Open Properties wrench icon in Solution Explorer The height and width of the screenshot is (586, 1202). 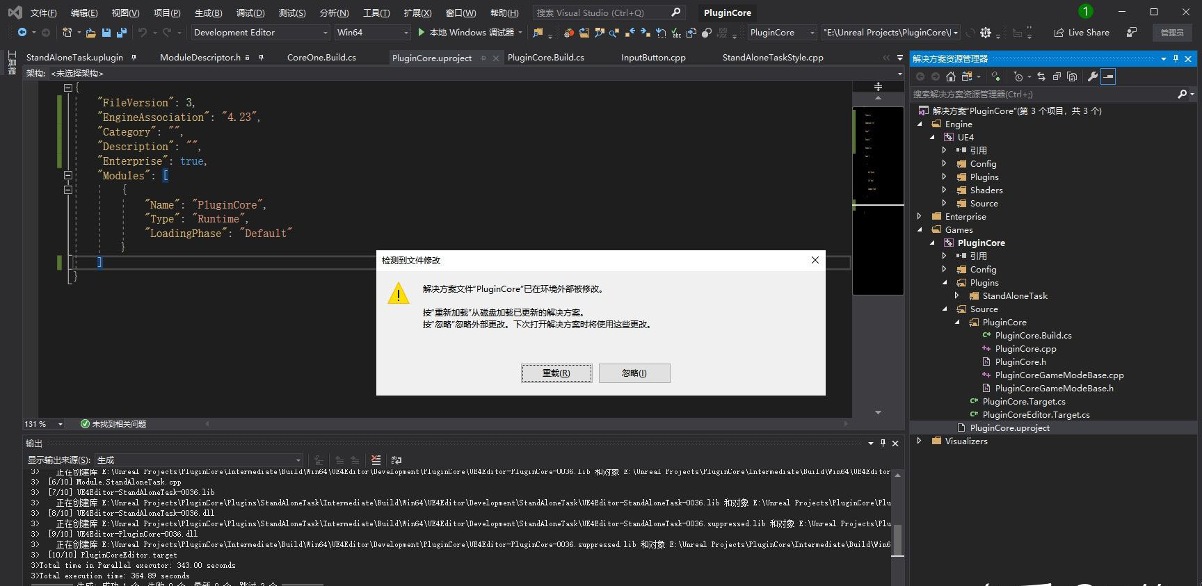tap(1093, 76)
